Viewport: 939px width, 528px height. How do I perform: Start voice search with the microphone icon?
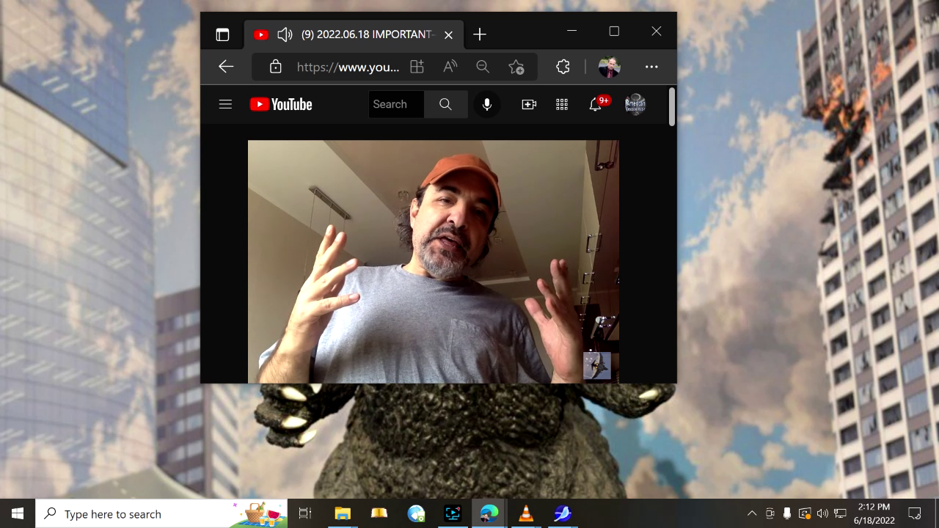click(x=486, y=104)
